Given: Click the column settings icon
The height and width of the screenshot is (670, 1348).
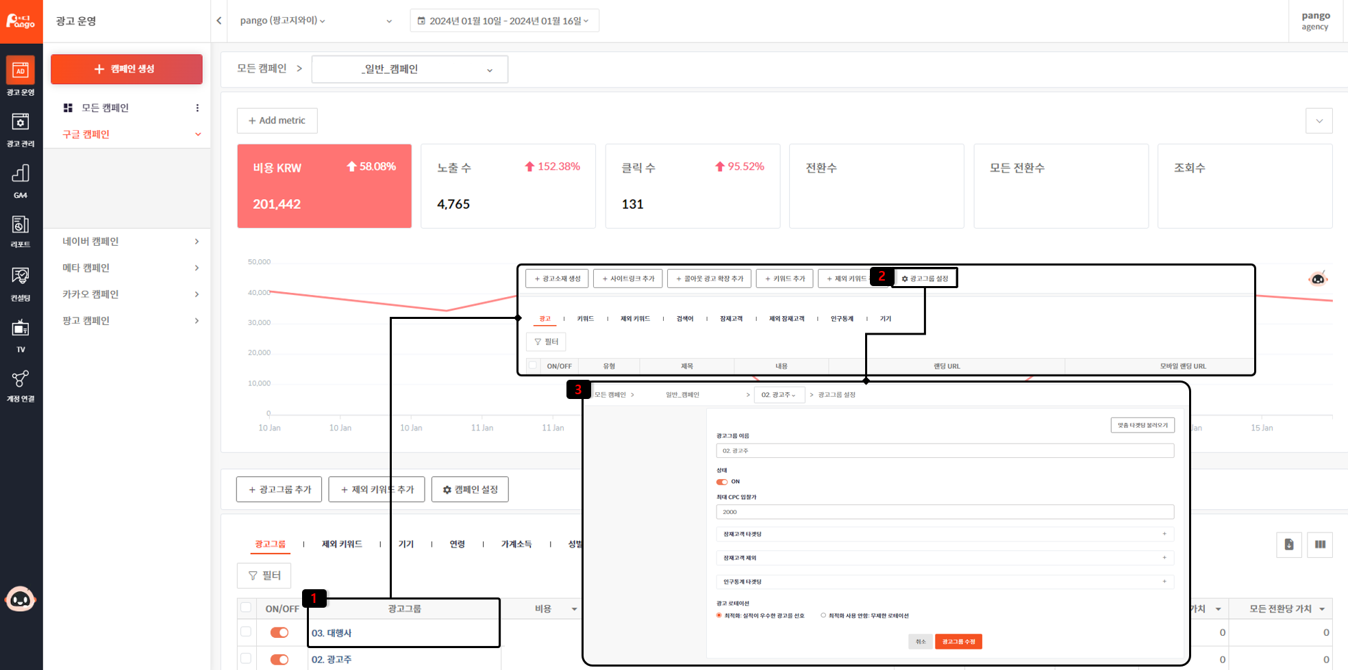Looking at the screenshot, I should point(1320,544).
